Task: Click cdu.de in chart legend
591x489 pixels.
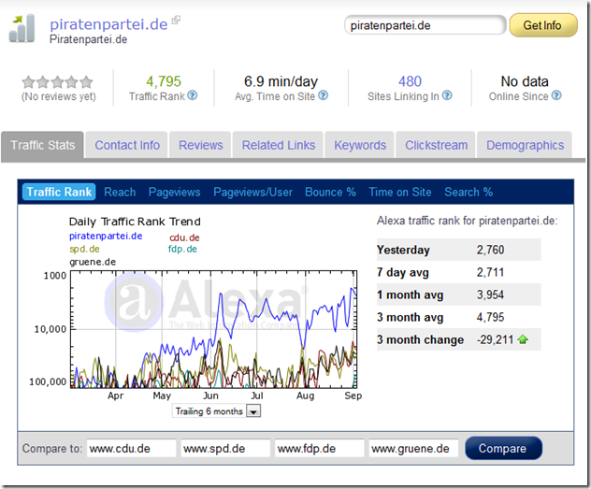Action: (184, 237)
